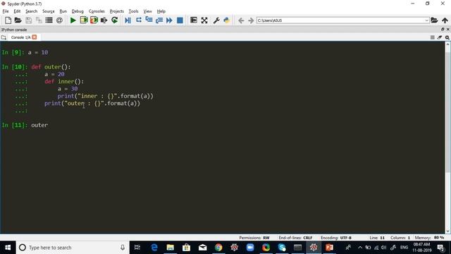Open the Tools menu
Image resolution: width=451 pixels, height=254 pixels.
click(133, 11)
